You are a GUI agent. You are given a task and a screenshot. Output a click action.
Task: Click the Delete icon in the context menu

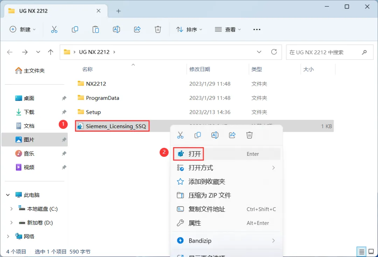249,135
